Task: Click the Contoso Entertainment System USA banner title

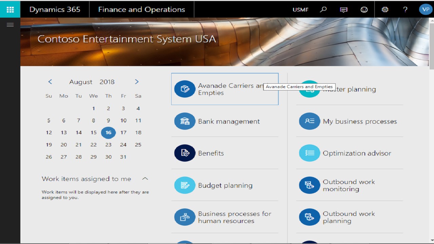Action: [x=126, y=39]
